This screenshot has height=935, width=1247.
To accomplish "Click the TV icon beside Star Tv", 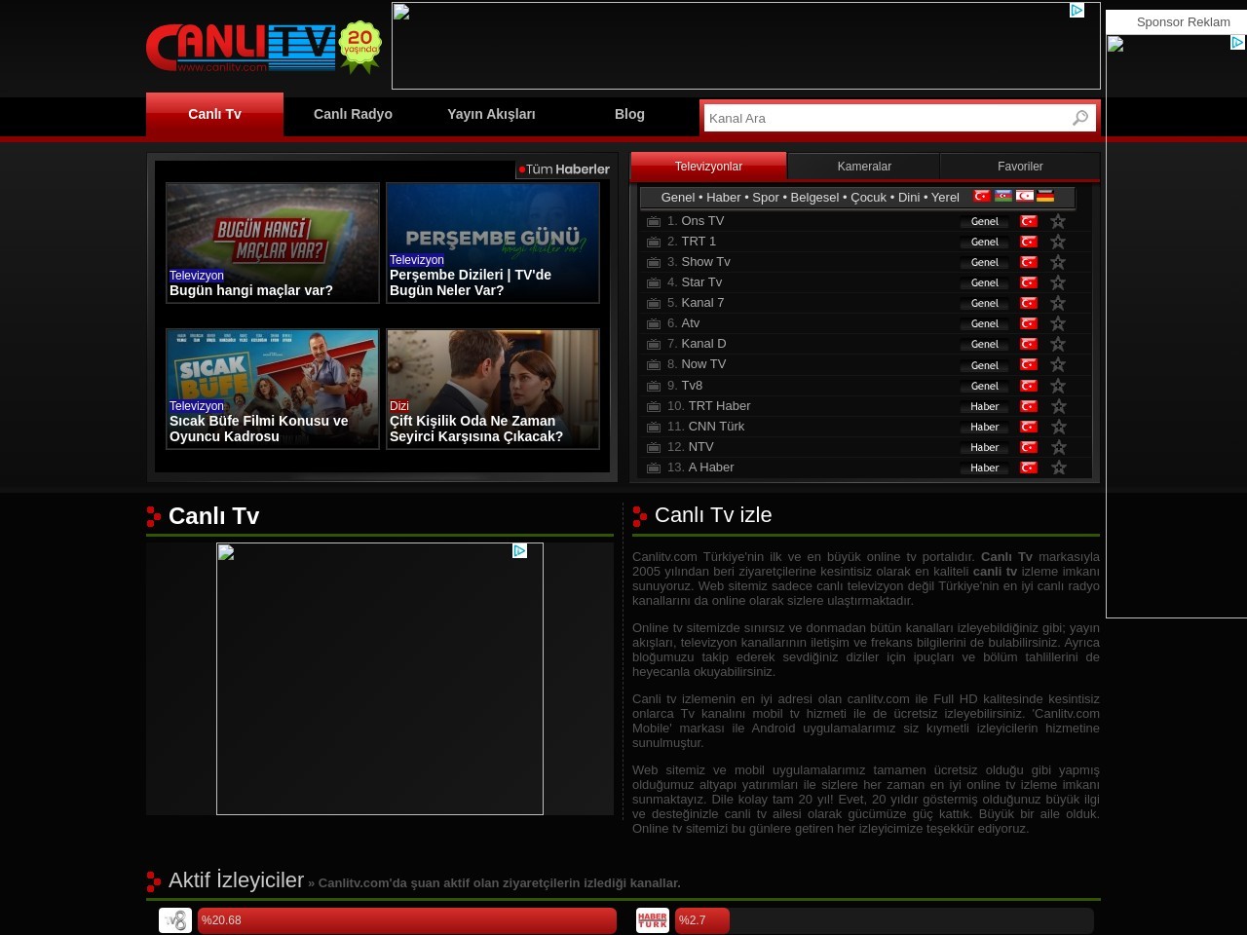I will pyautogui.click(x=654, y=283).
